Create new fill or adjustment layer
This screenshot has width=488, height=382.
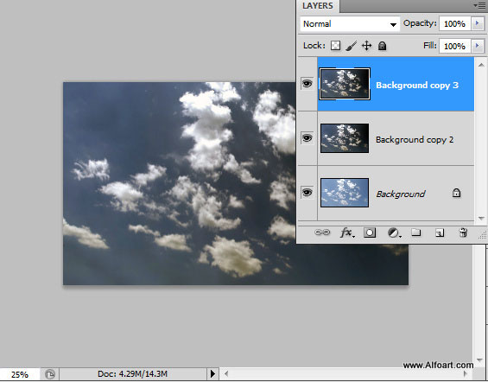394,232
